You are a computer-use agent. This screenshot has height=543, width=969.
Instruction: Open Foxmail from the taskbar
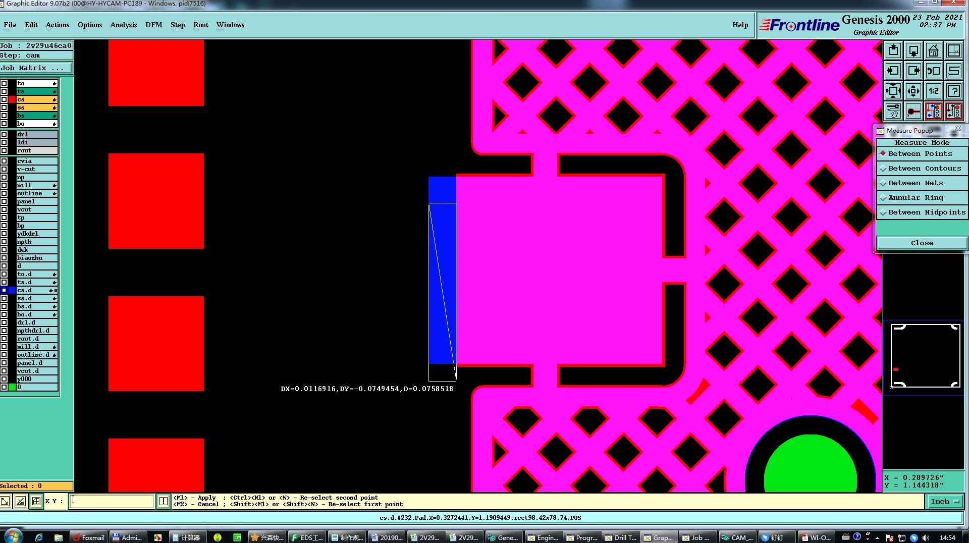click(89, 537)
